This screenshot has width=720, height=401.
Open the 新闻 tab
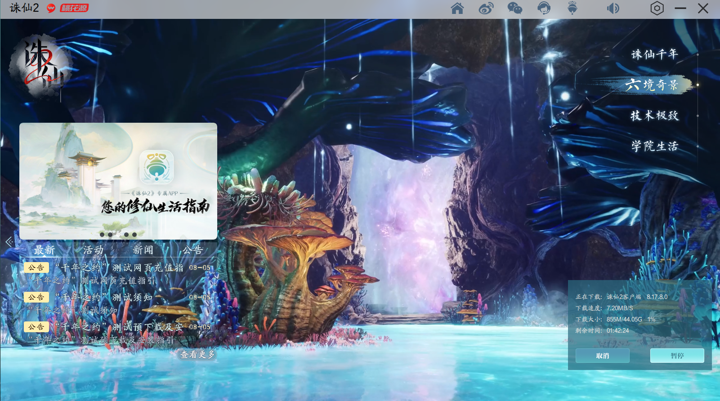(143, 250)
